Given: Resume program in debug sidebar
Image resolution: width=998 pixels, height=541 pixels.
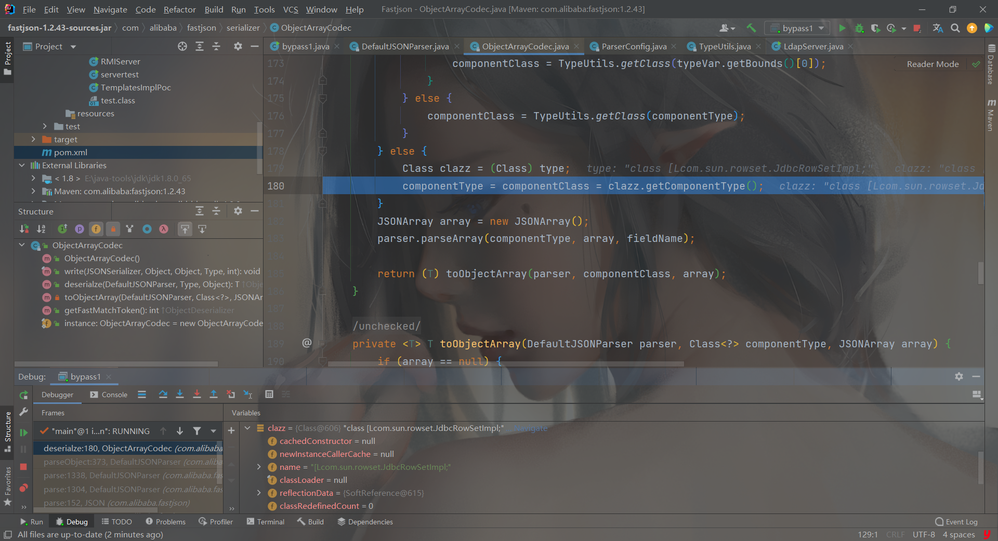Looking at the screenshot, I should (x=23, y=432).
